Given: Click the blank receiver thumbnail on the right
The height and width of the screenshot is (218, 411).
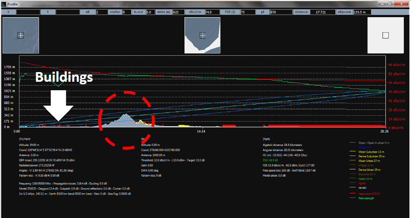Looking at the screenshot, I should (x=385, y=36).
